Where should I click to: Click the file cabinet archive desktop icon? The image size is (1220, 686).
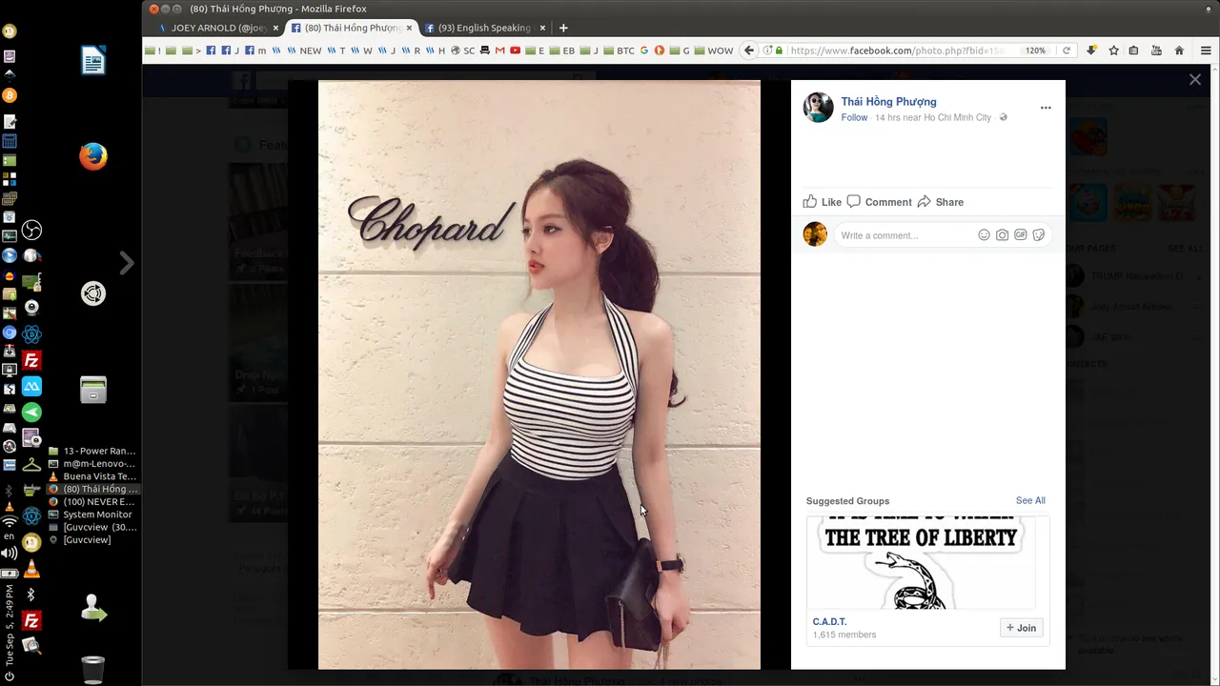tap(92, 390)
